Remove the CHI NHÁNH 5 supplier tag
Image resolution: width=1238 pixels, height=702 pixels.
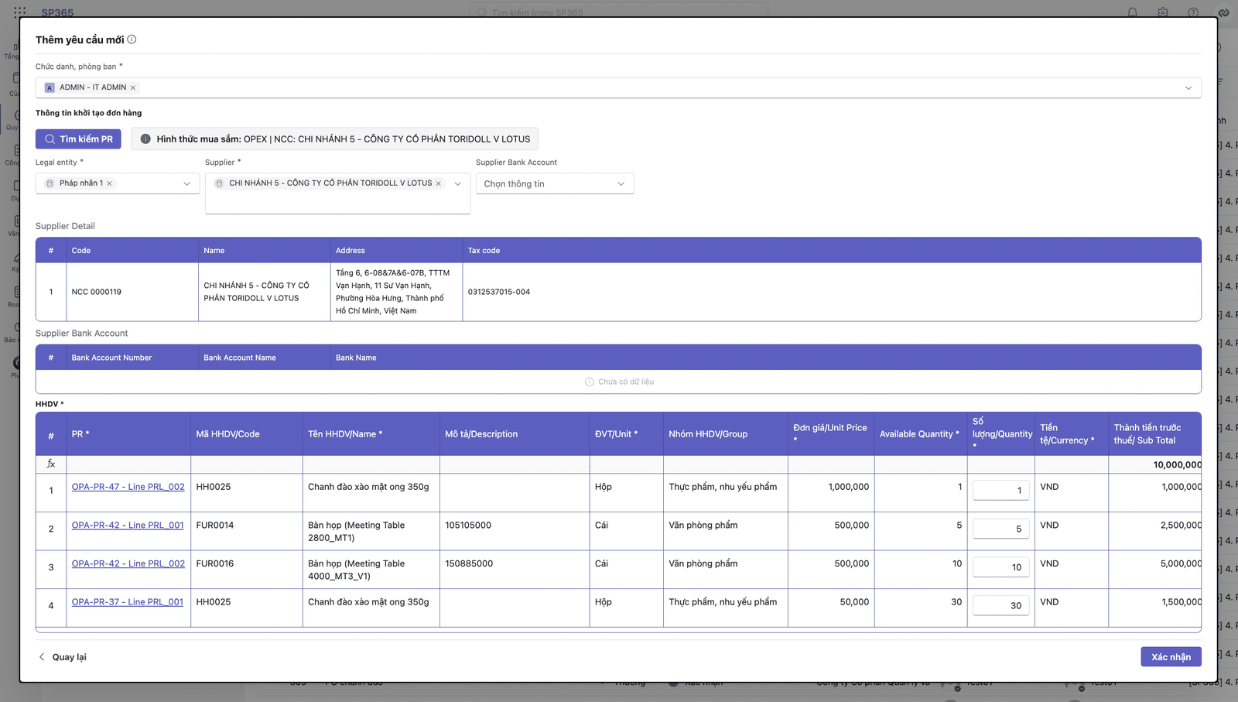[x=439, y=183]
